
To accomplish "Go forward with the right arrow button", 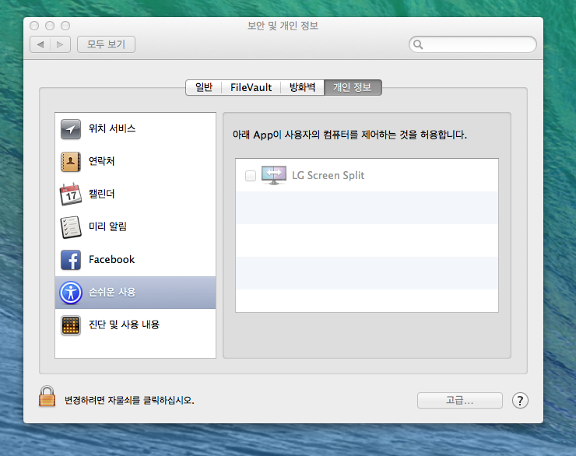I will (x=60, y=44).
